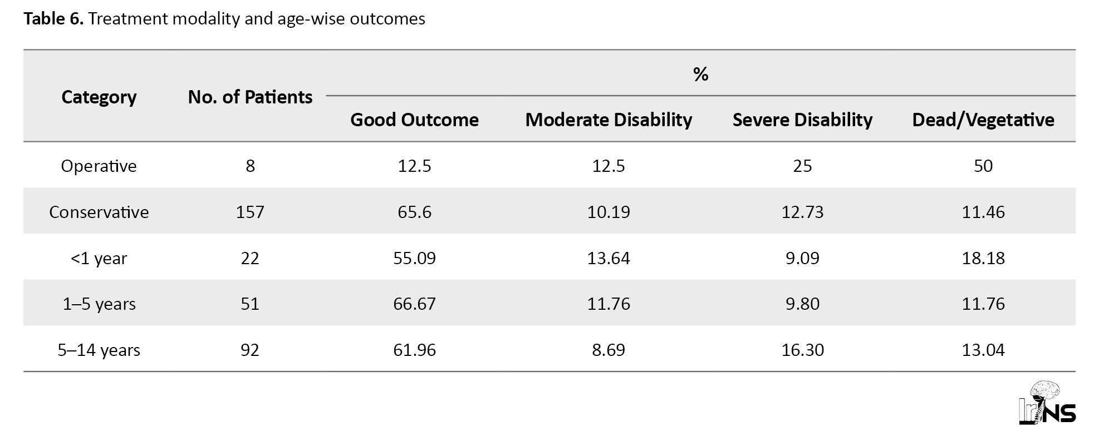Click the 66.67 good outcome value
This screenshot has width=1094, height=426.
tap(414, 304)
